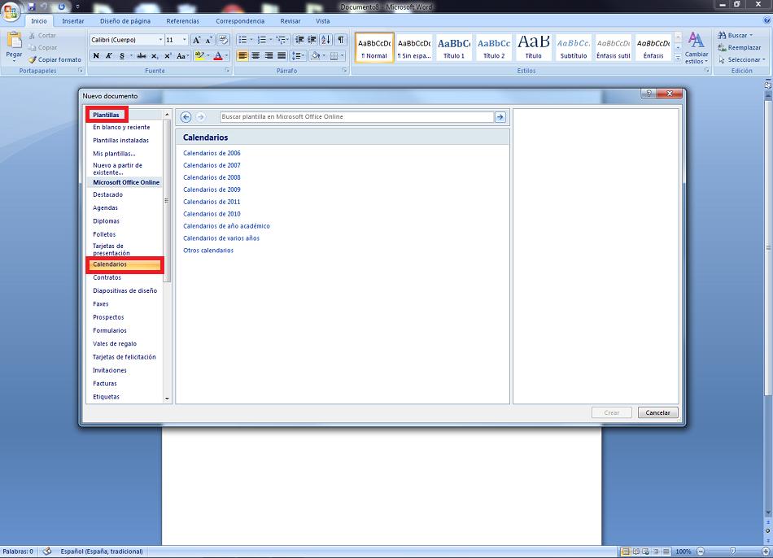This screenshot has width=773, height=558.
Task: Click the back arrow in template dialog
Action: 186,117
